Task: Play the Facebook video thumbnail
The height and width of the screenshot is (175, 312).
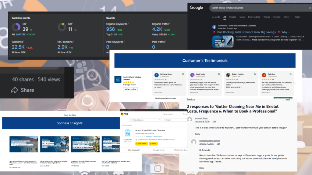Action: tap(223, 41)
